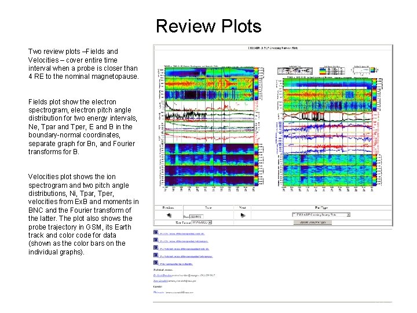Click the Webmaster contact link
Screen dimensions: 417x313
click(159, 292)
